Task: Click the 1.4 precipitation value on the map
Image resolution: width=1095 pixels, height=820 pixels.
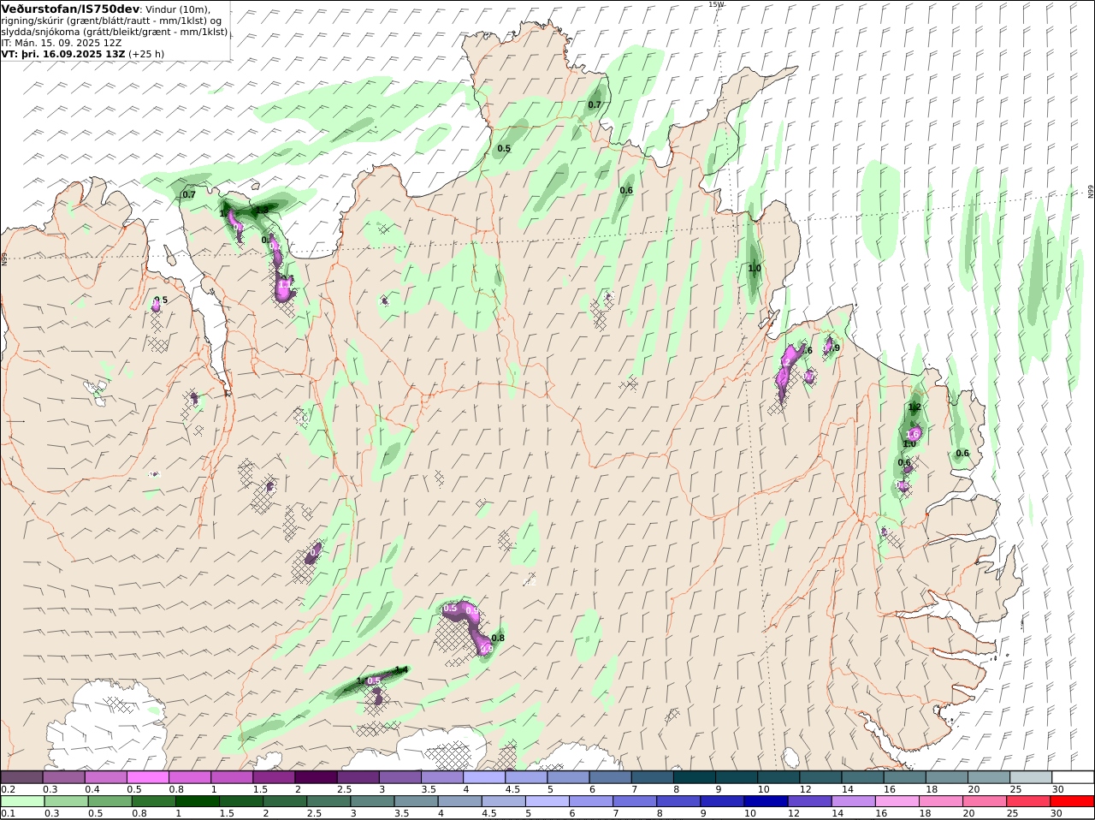Action: [400, 670]
